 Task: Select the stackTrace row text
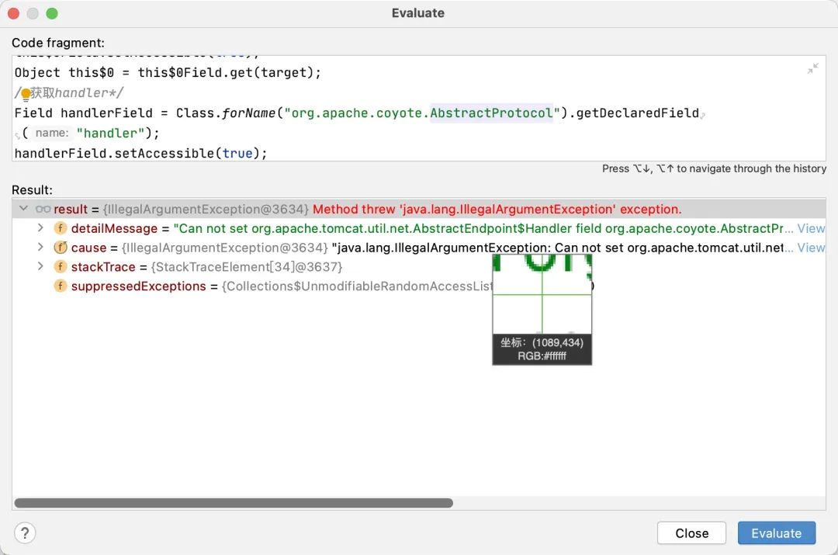pos(207,267)
